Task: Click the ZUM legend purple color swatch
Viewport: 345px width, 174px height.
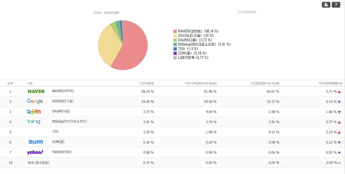Action: pyautogui.click(x=175, y=53)
